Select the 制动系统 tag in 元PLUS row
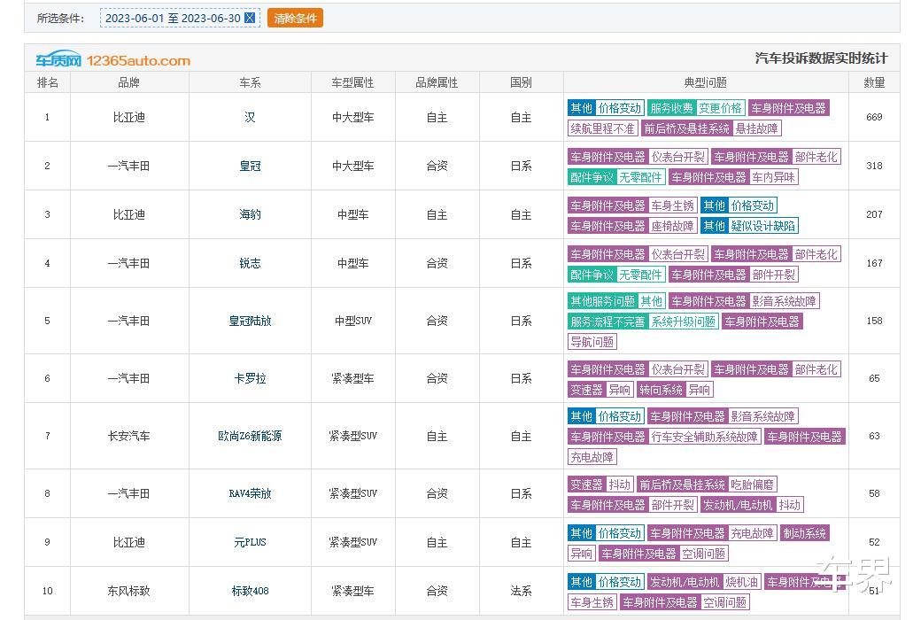913x620 pixels. coord(804,533)
